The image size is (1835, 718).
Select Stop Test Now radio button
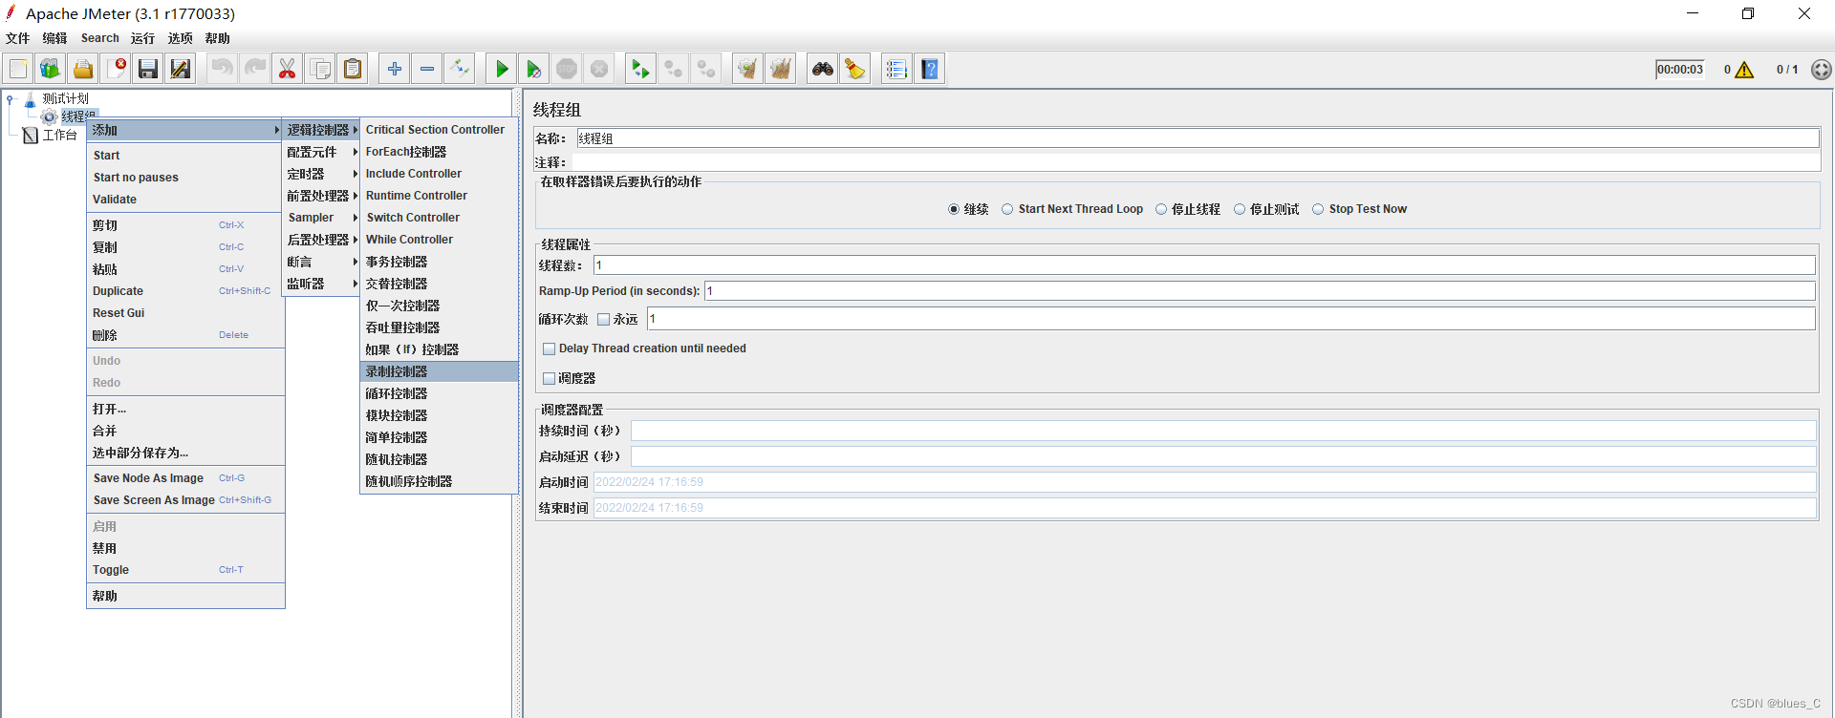pos(1318,209)
